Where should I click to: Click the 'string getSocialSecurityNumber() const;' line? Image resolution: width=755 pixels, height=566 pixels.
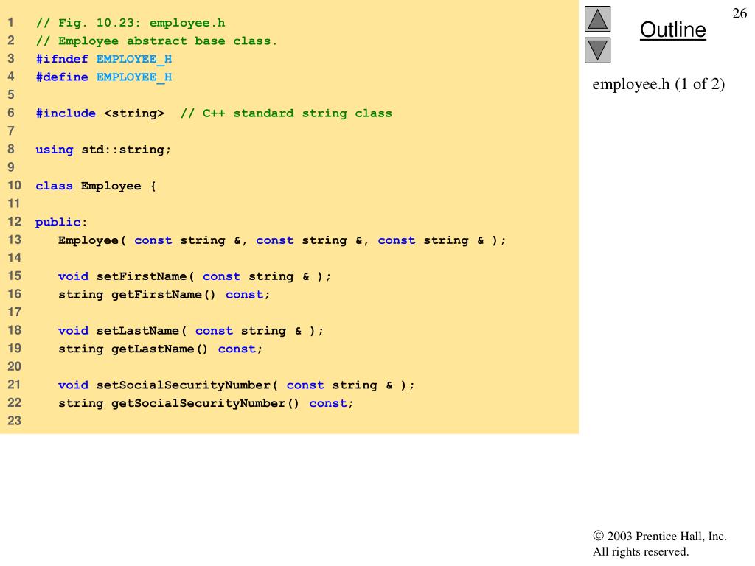206,403
